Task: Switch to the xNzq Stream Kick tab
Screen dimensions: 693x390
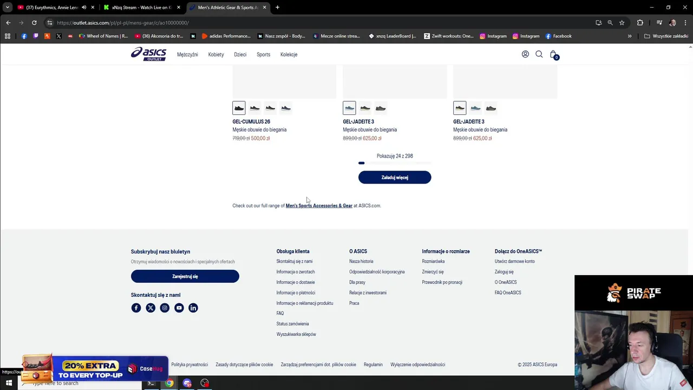Action: pyautogui.click(x=142, y=8)
